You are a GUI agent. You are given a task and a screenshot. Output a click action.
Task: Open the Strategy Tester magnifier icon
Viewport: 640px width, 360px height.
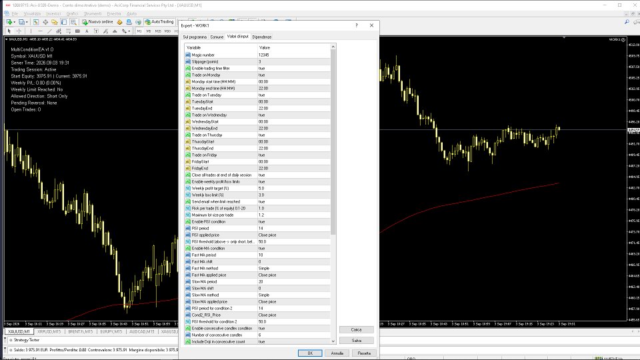point(73,21)
